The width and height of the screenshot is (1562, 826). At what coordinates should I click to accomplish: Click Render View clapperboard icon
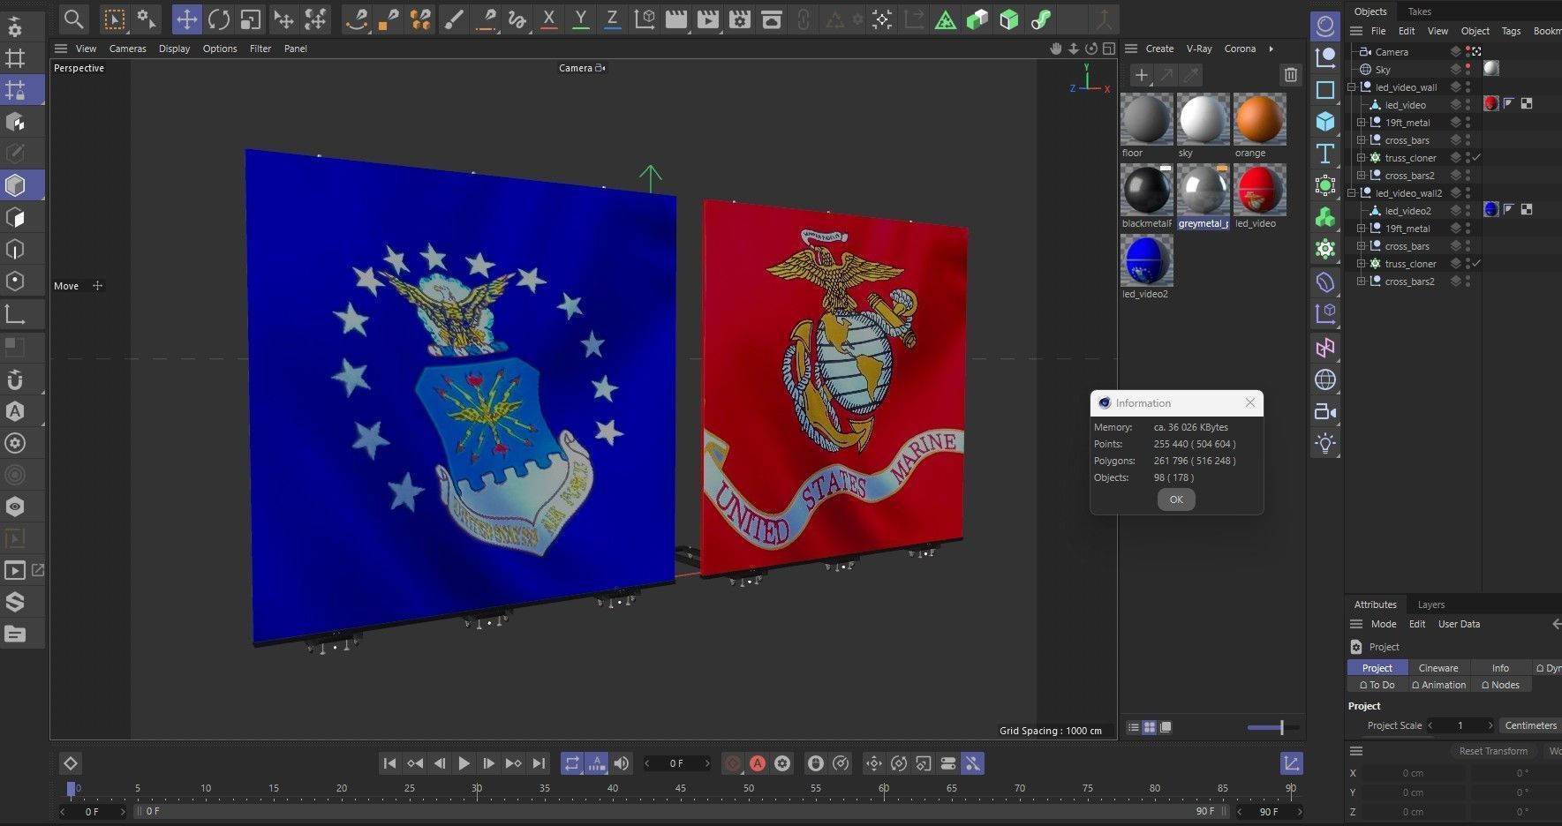(x=676, y=19)
